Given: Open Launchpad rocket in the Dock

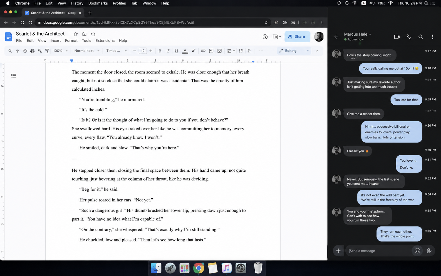Looking at the screenshot, I should coord(170,268).
